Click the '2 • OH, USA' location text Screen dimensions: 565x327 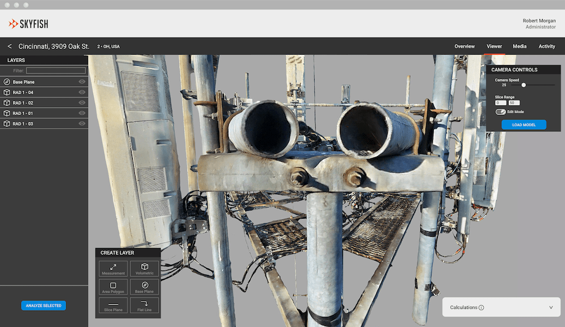pos(108,46)
